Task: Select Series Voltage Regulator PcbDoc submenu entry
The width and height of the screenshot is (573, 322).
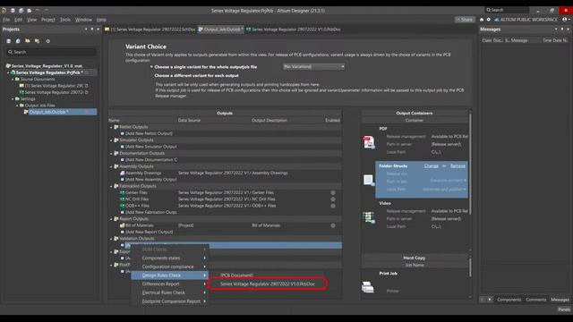Action: [268, 284]
